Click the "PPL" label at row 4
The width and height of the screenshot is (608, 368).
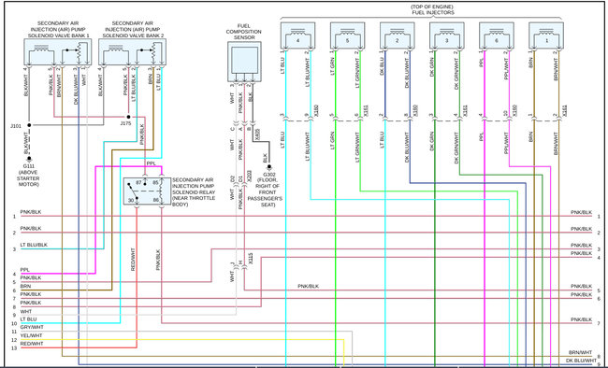point(25,270)
